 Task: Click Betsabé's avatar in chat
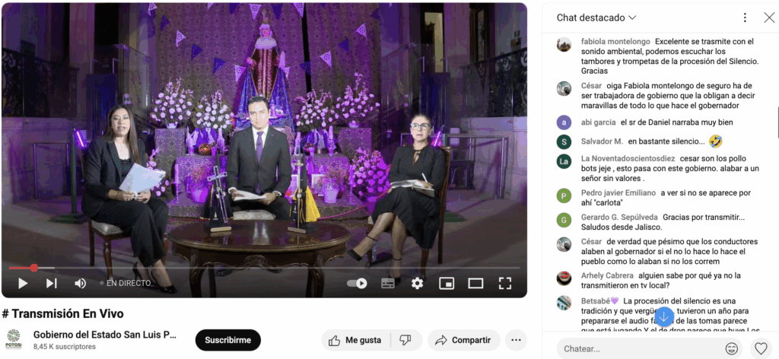[x=564, y=303]
